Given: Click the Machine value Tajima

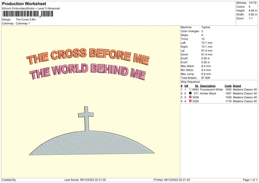Looking at the screenshot, I should 206,27.
